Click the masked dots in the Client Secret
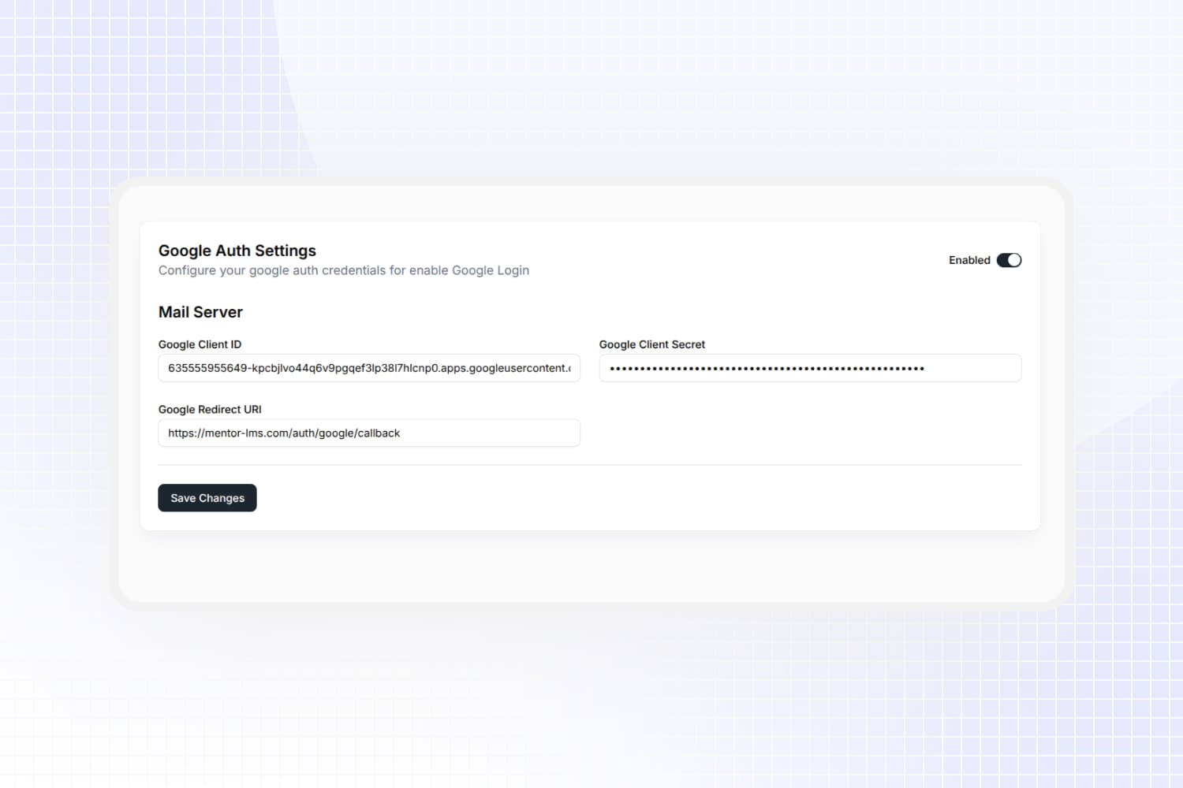Viewport: 1183px width, 788px height. tap(766, 368)
